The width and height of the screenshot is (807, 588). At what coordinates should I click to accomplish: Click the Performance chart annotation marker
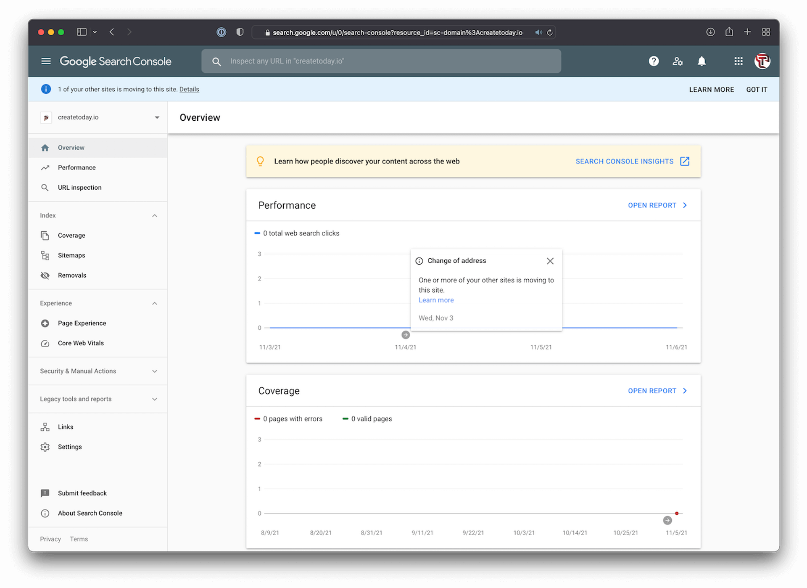tap(405, 335)
